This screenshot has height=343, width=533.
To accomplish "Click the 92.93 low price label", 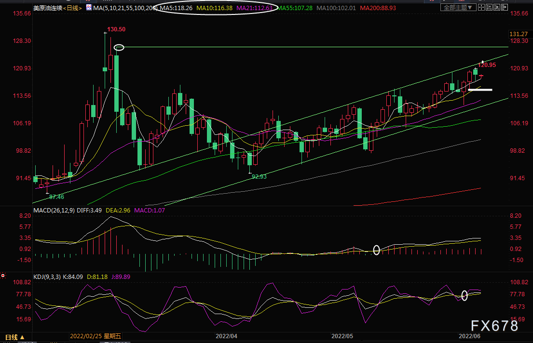I will 260,177.
